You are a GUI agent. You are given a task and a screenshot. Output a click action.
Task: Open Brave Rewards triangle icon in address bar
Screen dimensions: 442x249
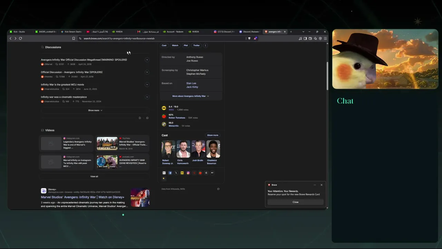pyautogui.click(x=255, y=38)
